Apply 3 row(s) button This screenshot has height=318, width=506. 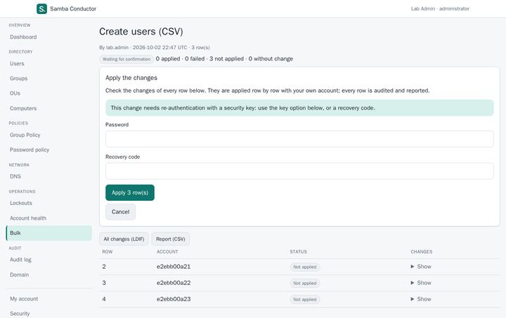(x=130, y=192)
